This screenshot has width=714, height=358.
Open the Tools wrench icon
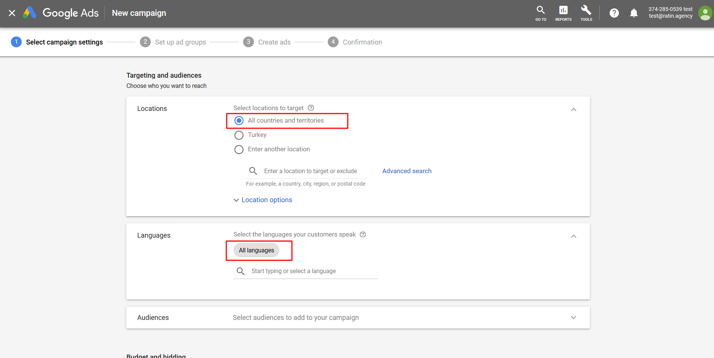(x=586, y=13)
